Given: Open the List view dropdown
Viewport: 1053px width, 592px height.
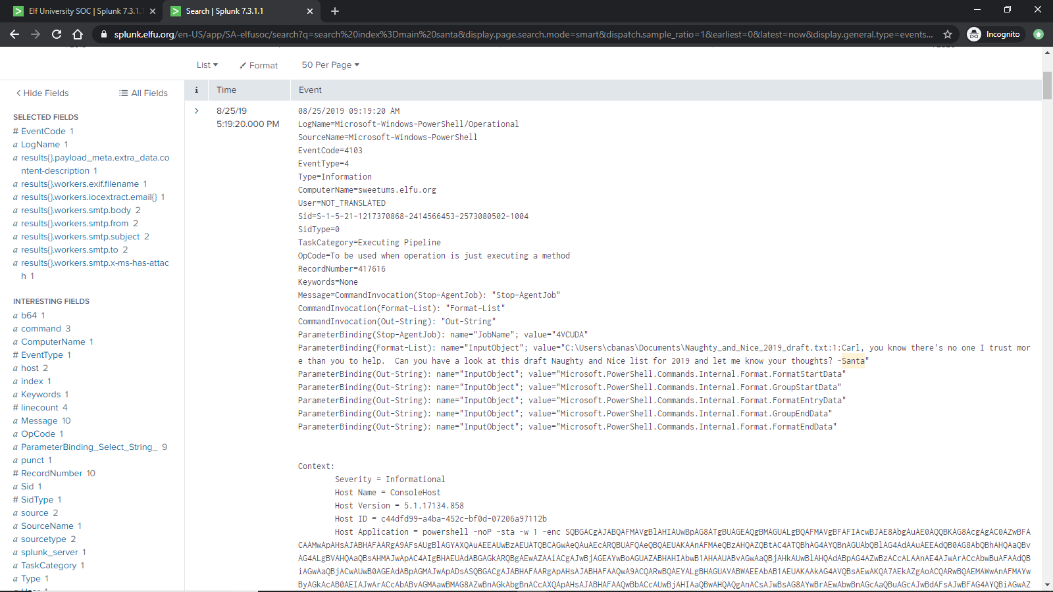Looking at the screenshot, I should coord(207,64).
